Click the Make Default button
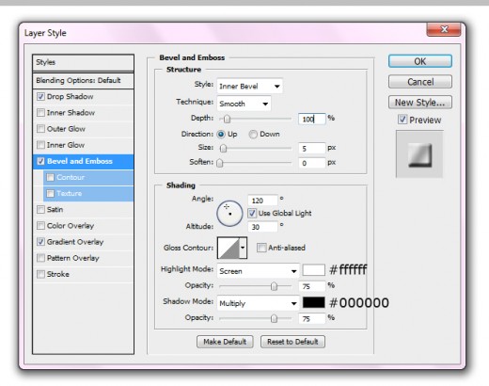489x386 pixels. tap(225, 342)
